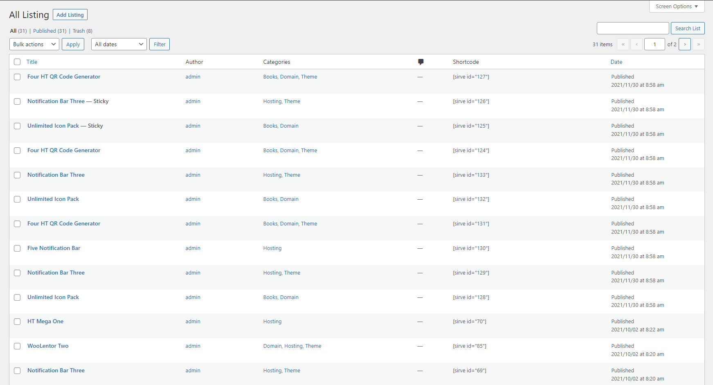Open the WooLentor Two listing
The image size is (713, 385).
pyautogui.click(x=48, y=346)
